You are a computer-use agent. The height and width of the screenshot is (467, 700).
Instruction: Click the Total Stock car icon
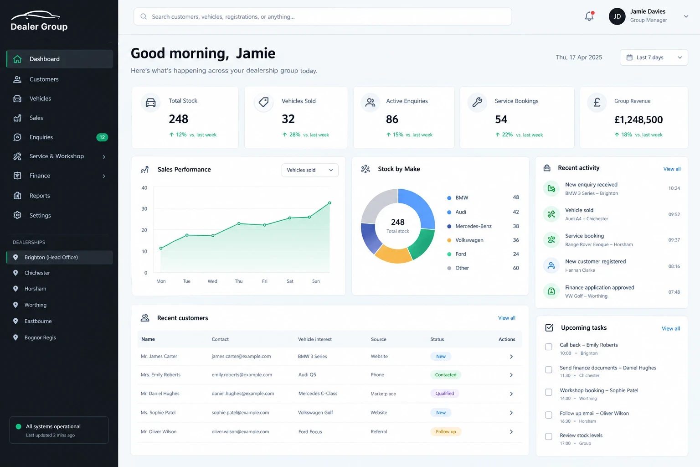point(150,103)
